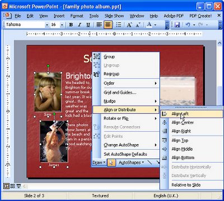Viewport: 224px width, 201px height.
Task: Start slide show from status icon
Action: (x=18, y=186)
